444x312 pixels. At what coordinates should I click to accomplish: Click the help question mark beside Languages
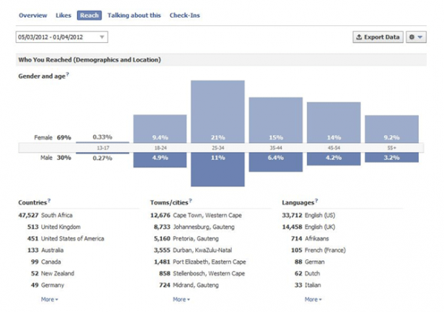316,201
